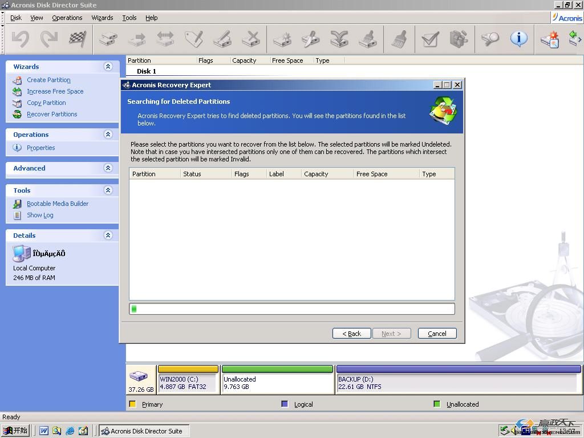This screenshot has width=584, height=438.
Task: Click the Defragment blocks toolbar icon
Action: pyautogui.click(x=459, y=39)
